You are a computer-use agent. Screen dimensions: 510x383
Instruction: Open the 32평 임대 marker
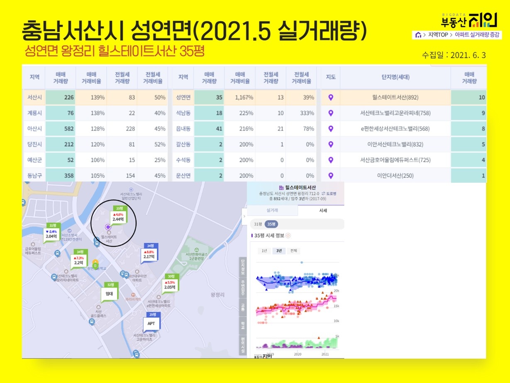pyautogui.click(x=110, y=292)
